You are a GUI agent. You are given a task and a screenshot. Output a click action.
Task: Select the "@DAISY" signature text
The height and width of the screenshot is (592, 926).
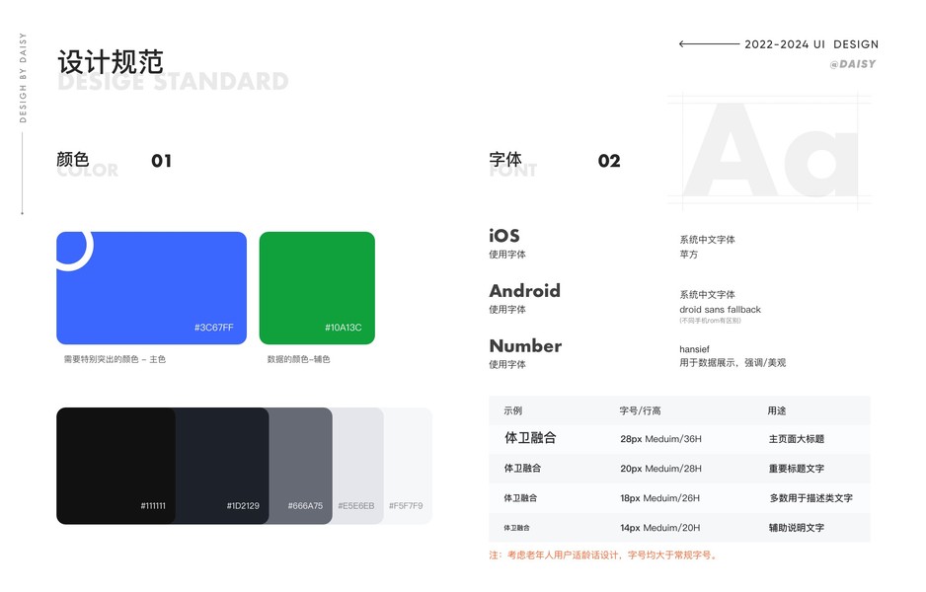coord(853,64)
